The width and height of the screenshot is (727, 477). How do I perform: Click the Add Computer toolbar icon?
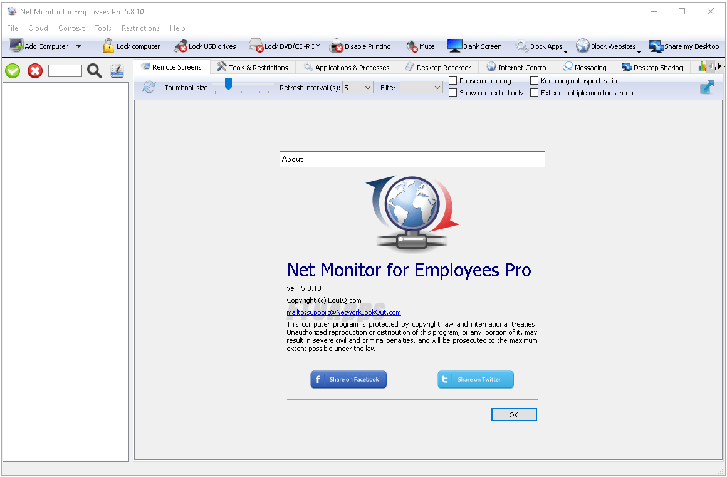[16, 46]
